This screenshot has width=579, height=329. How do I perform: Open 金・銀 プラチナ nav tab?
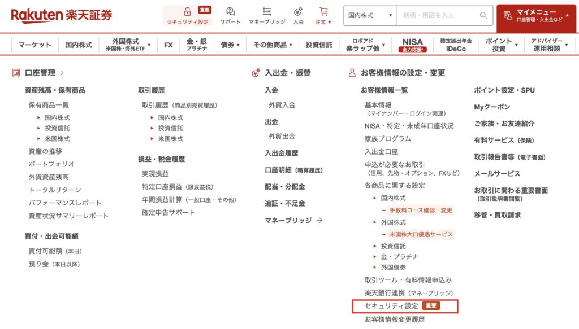point(196,45)
